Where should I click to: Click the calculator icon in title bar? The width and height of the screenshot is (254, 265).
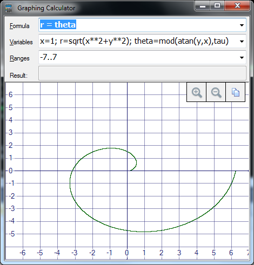coord(9,8)
